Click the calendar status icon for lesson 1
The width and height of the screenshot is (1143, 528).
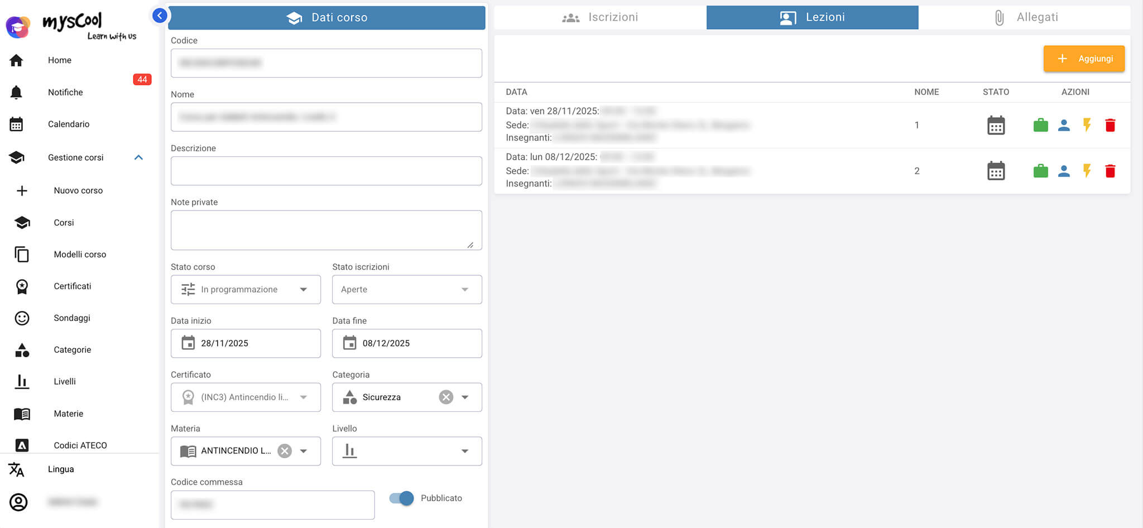coord(996,125)
